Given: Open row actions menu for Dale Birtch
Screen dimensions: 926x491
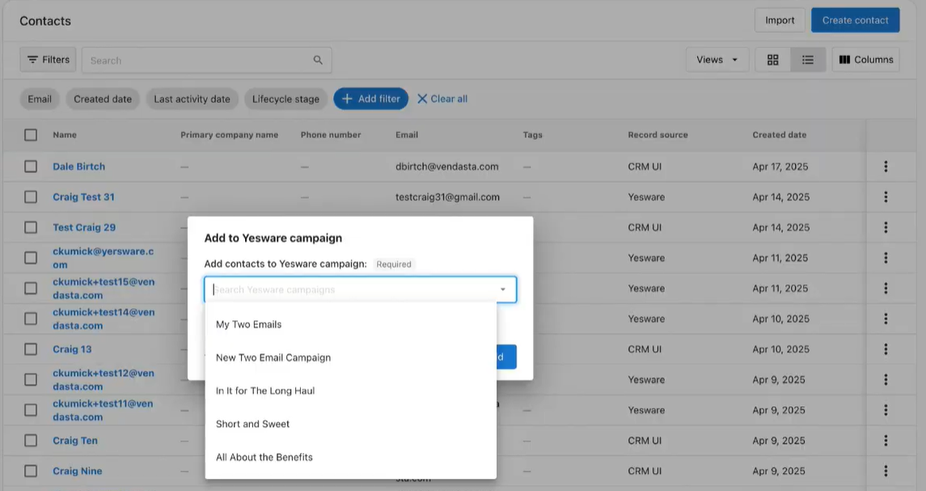Looking at the screenshot, I should point(886,167).
